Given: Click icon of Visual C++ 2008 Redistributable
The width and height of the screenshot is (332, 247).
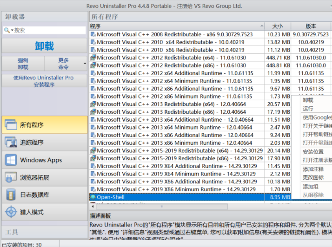Looking at the screenshot, I should [93, 34].
